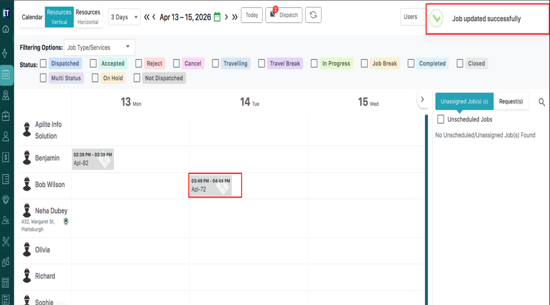Collapse the side panel with chevron arrow

pyautogui.click(x=422, y=99)
